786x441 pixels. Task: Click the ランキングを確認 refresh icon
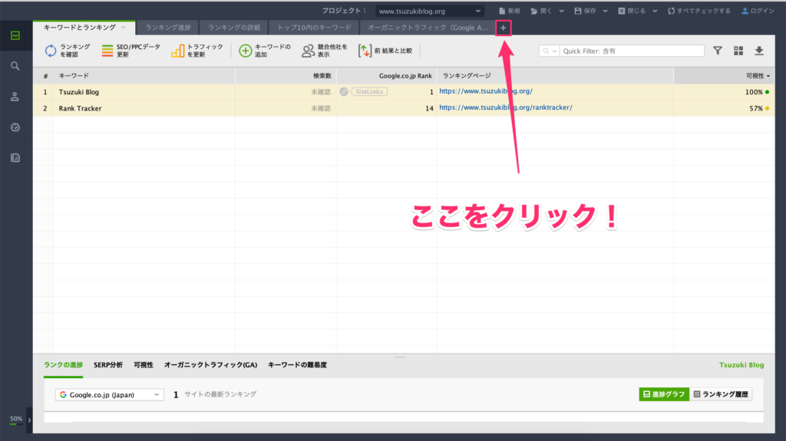tap(51, 51)
